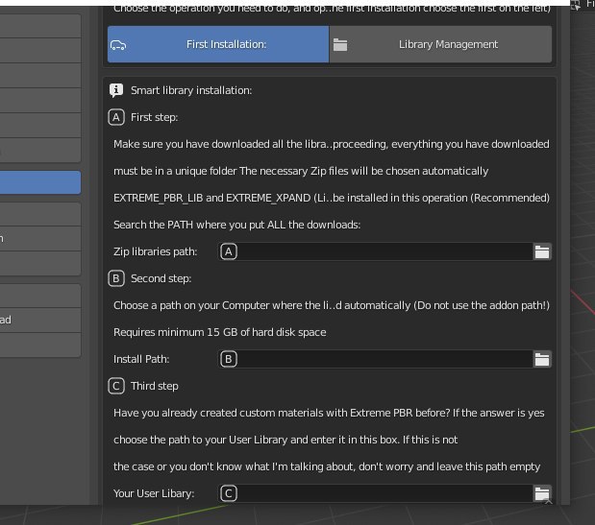Image resolution: width=595 pixels, height=525 pixels.
Task: Click the text 'Search the PATH where you put ALL the downloads:'
Action: click(x=236, y=225)
